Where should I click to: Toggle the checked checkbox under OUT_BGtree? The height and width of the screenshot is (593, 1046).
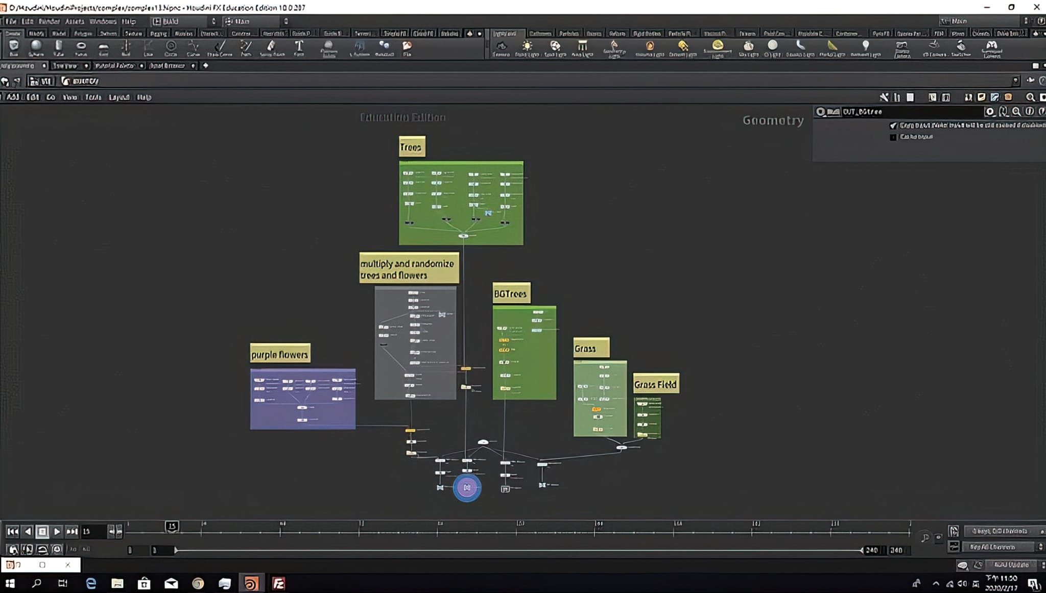[x=893, y=126]
